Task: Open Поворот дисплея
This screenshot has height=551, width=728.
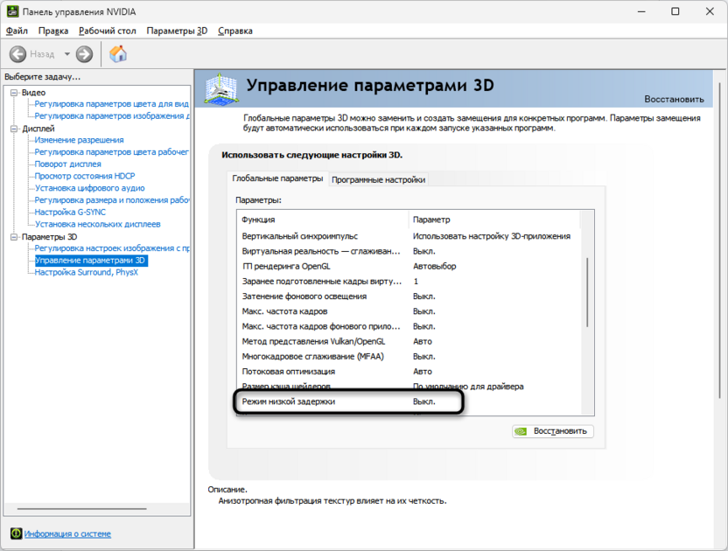Action: [67, 164]
